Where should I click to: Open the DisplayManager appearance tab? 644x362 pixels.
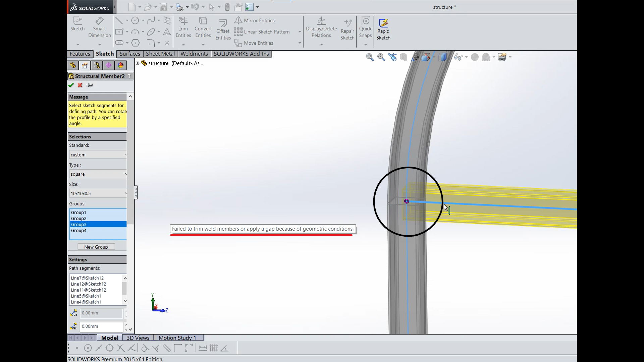[121, 65]
